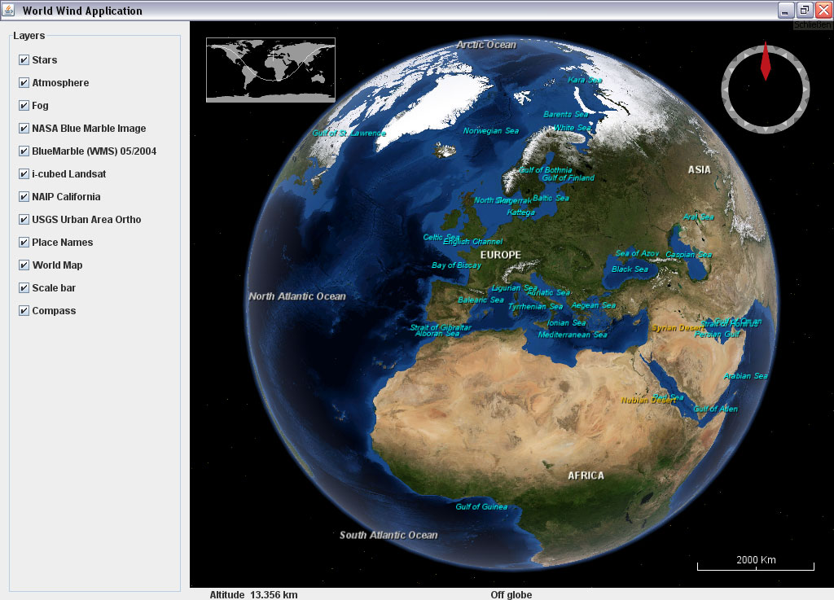Screen dimensions: 834x600
Task: Click the compass ring widget
Action: tap(766, 90)
